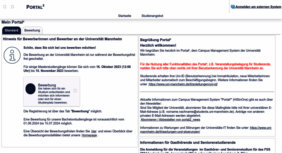This screenshot has width=282, height=153.
Task: Click the small square icon in Bewerbung card
Action: [x=75, y=91]
